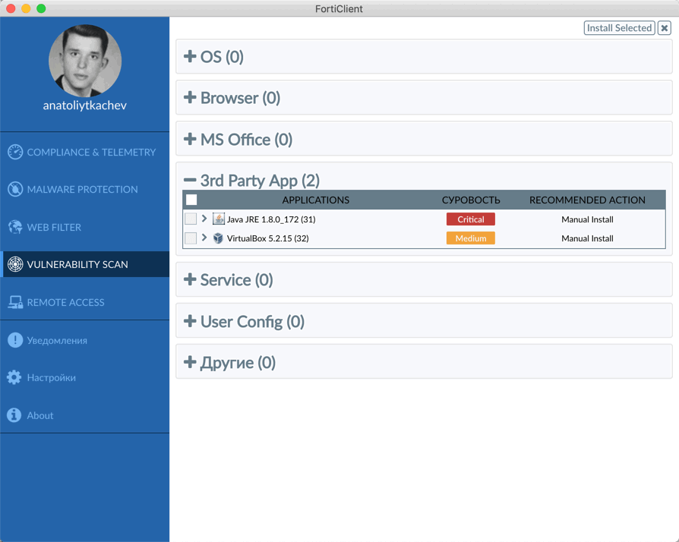This screenshot has width=679, height=542.
Task: Click the Remote Access laptop lock icon
Action: pyautogui.click(x=15, y=302)
